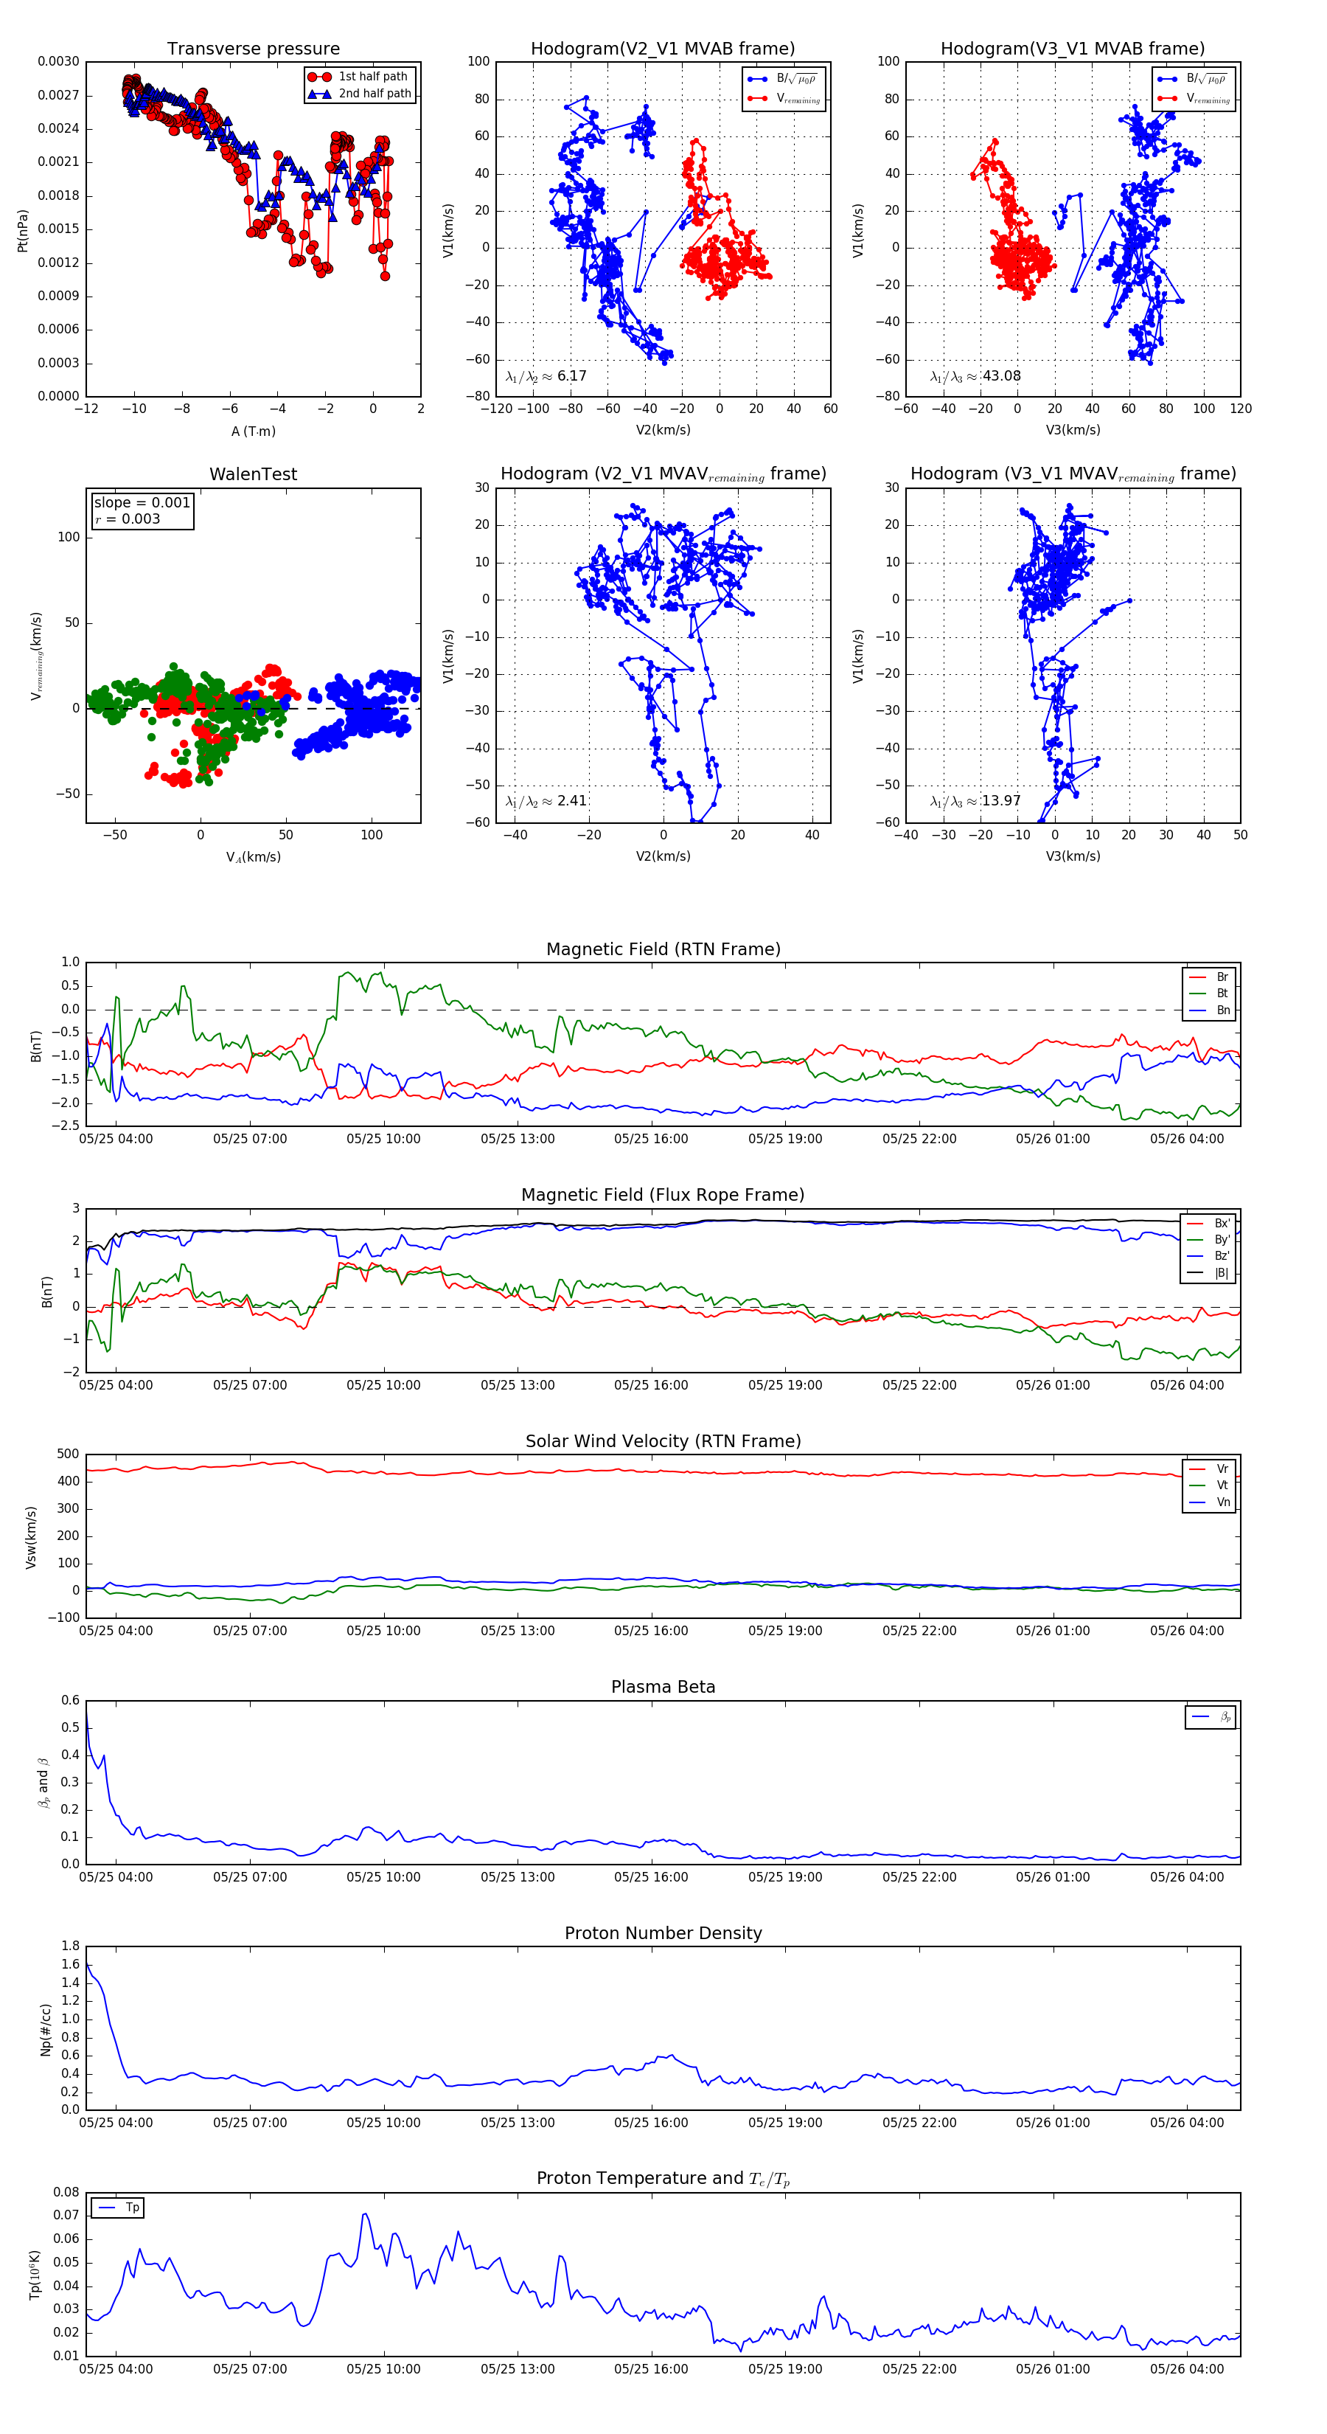The width and height of the screenshot is (1327, 2434).
Task: Click the 'r = 0.003' value
Action: pos(128,519)
